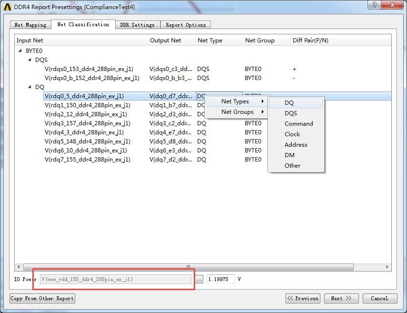407x313 pixels.
Task: Click the Next >> button
Action: [341, 298]
